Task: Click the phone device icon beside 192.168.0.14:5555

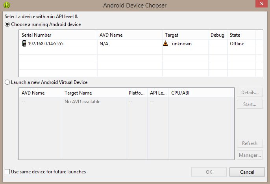Action: click(24, 43)
